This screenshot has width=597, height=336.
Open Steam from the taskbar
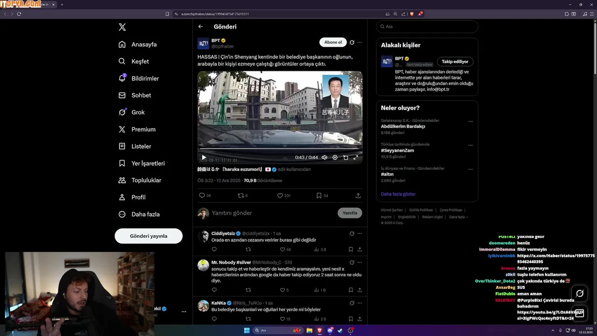(340, 330)
